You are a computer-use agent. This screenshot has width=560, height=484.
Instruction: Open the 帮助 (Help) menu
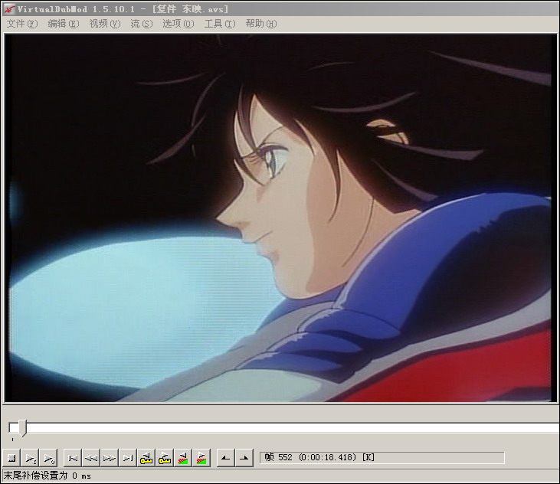pyautogui.click(x=261, y=24)
